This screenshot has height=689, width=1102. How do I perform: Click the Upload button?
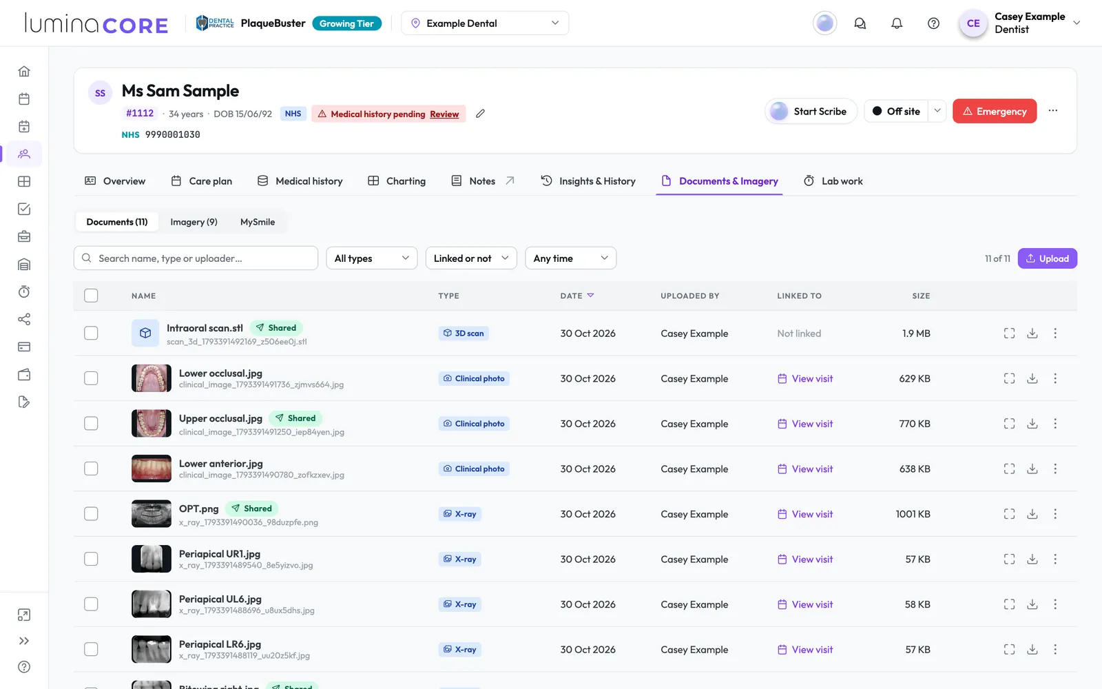tap(1048, 258)
